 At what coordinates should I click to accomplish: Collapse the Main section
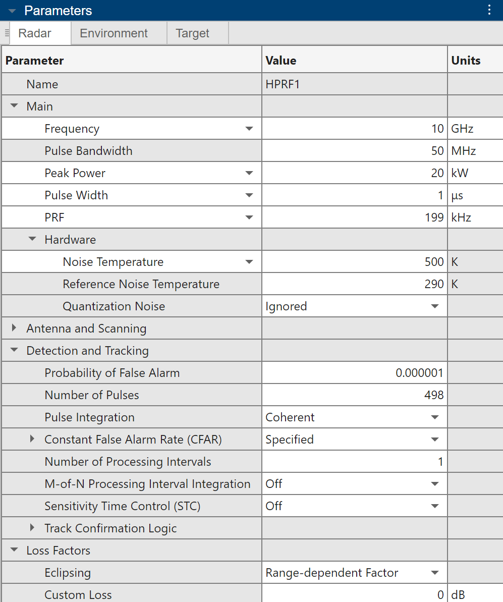[14, 106]
